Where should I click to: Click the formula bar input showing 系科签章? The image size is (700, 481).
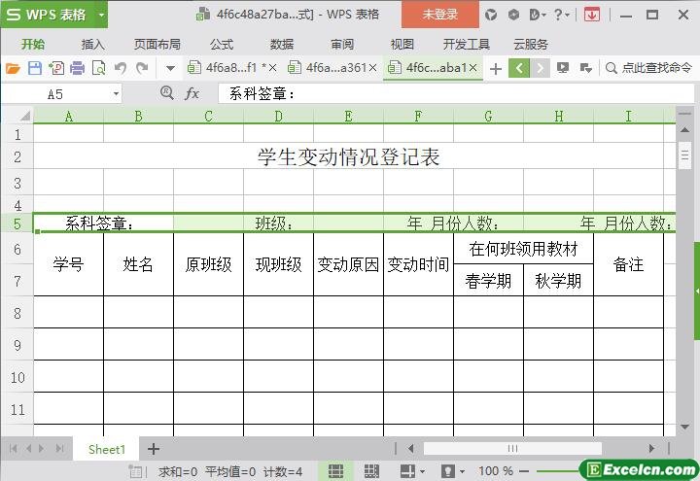tap(455, 93)
